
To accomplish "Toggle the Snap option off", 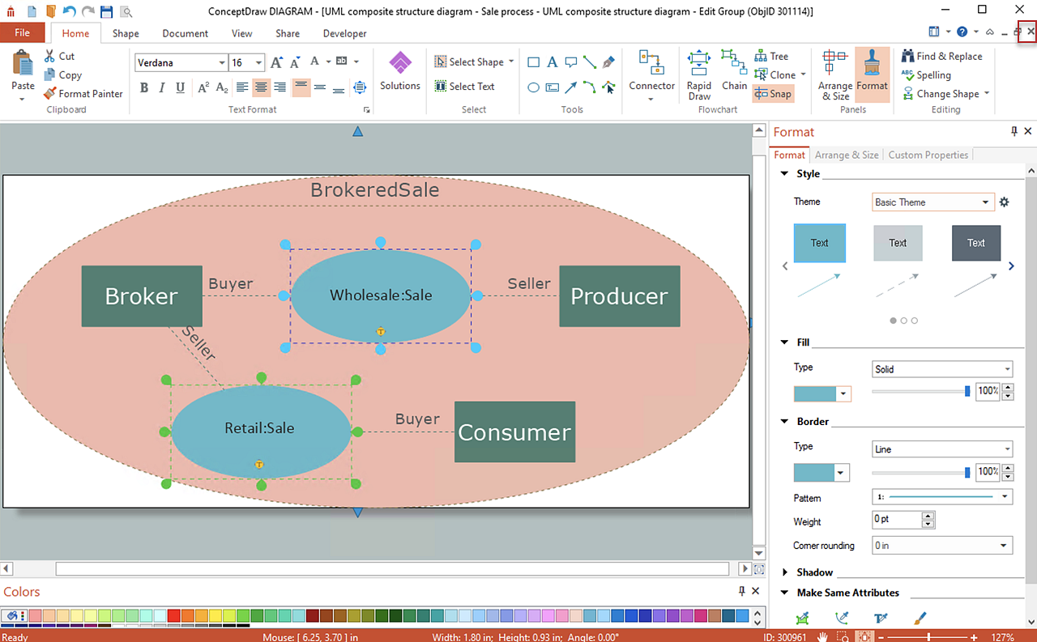I will tap(773, 94).
